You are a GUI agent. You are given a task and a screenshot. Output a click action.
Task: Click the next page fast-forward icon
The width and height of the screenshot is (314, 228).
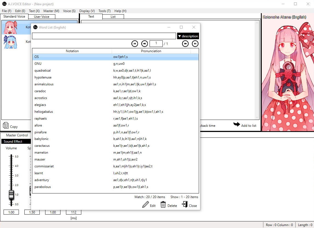[x=185, y=44]
